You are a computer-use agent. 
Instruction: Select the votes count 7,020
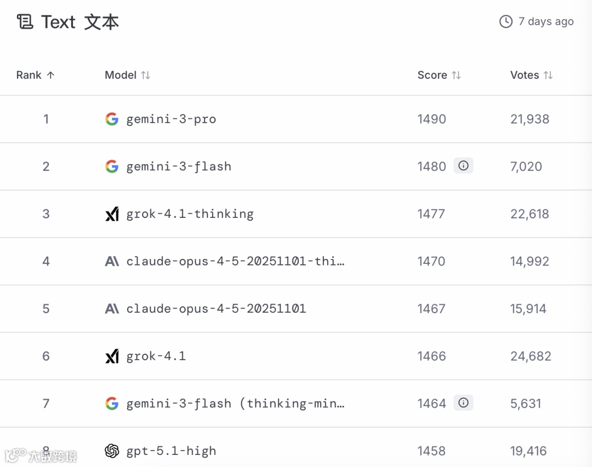coord(526,166)
